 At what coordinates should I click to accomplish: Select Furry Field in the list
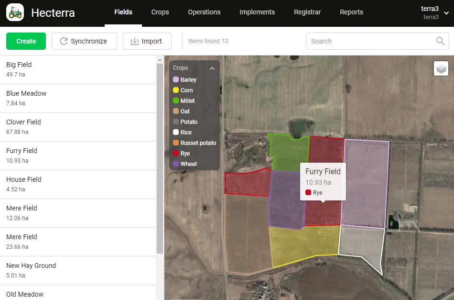pos(78,156)
